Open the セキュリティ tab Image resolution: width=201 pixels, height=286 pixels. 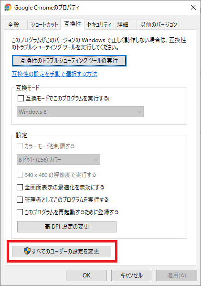coord(99,24)
